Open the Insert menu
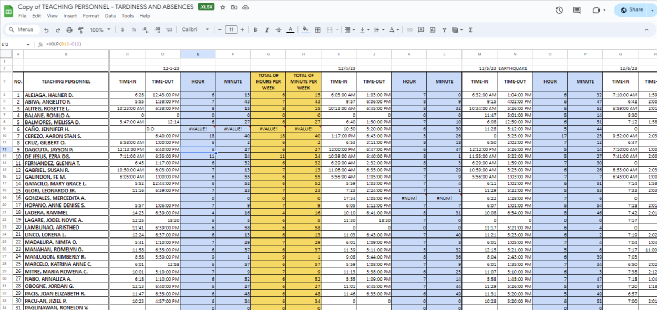This screenshot has width=657, height=310. [x=70, y=16]
